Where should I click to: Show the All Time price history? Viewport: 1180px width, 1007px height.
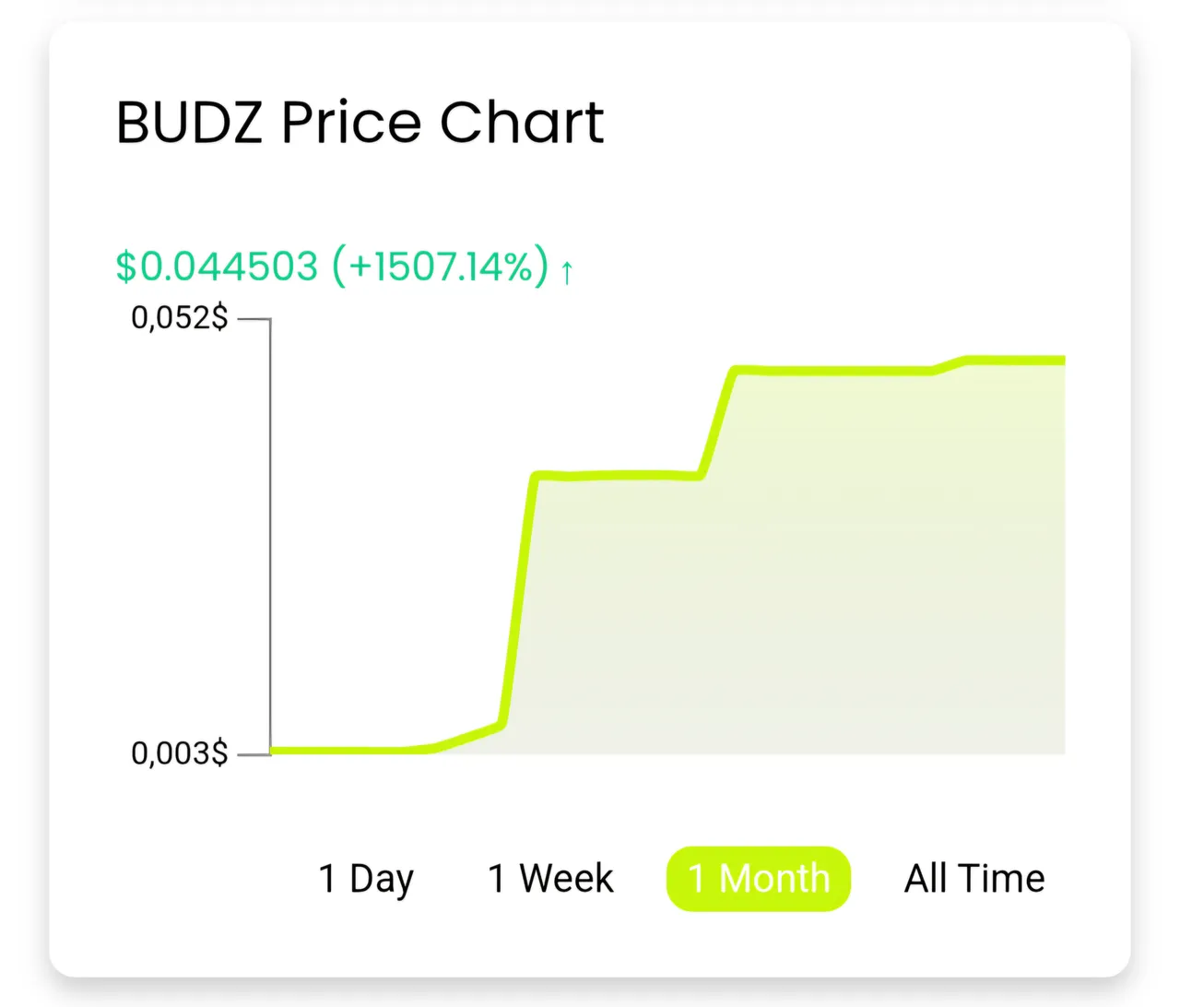[974, 878]
